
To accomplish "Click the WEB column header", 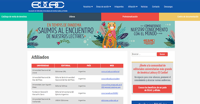I will (x=112, y=66).
